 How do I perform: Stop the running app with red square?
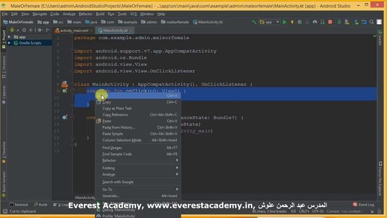click(x=330, y=22)
